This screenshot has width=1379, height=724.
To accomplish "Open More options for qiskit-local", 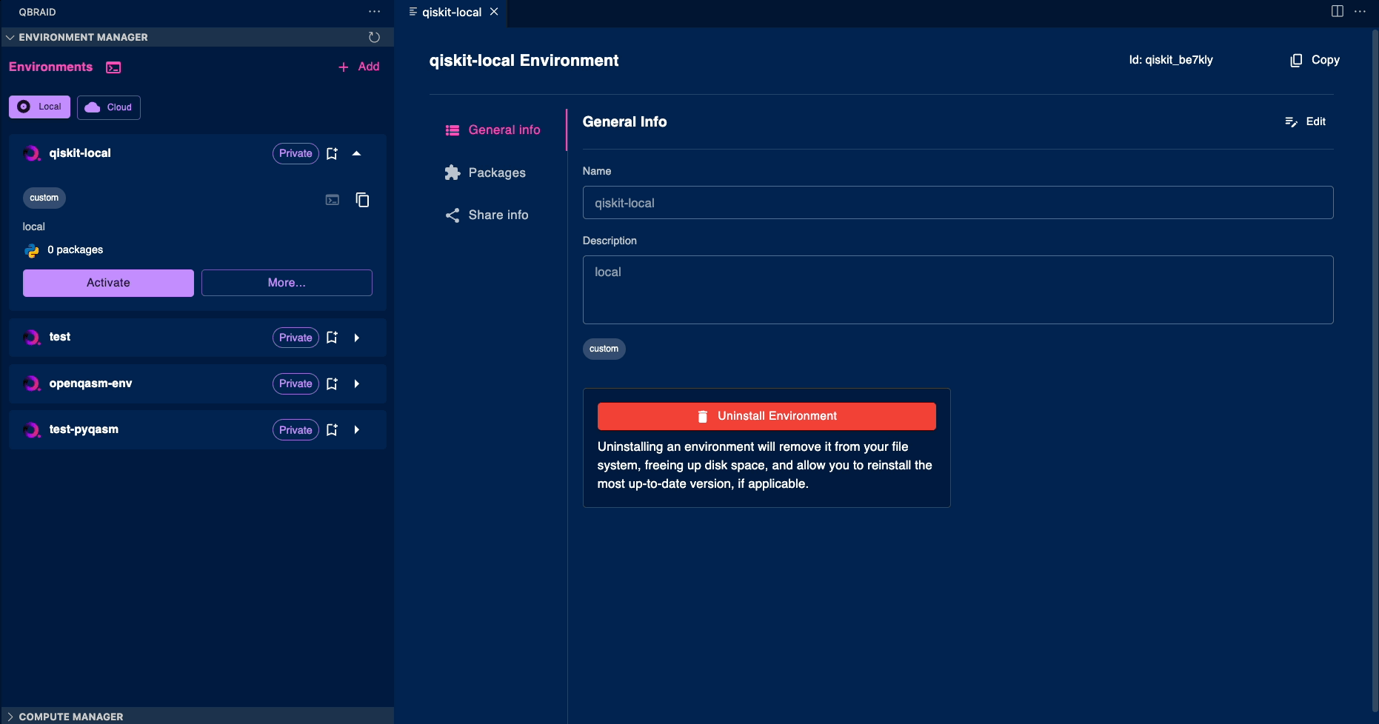I will (x=287, y=283).
